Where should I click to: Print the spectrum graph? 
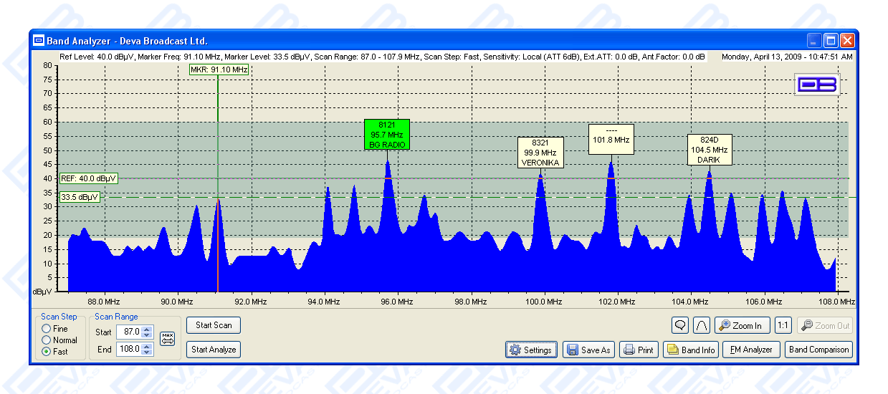click(x=638, y=350)
